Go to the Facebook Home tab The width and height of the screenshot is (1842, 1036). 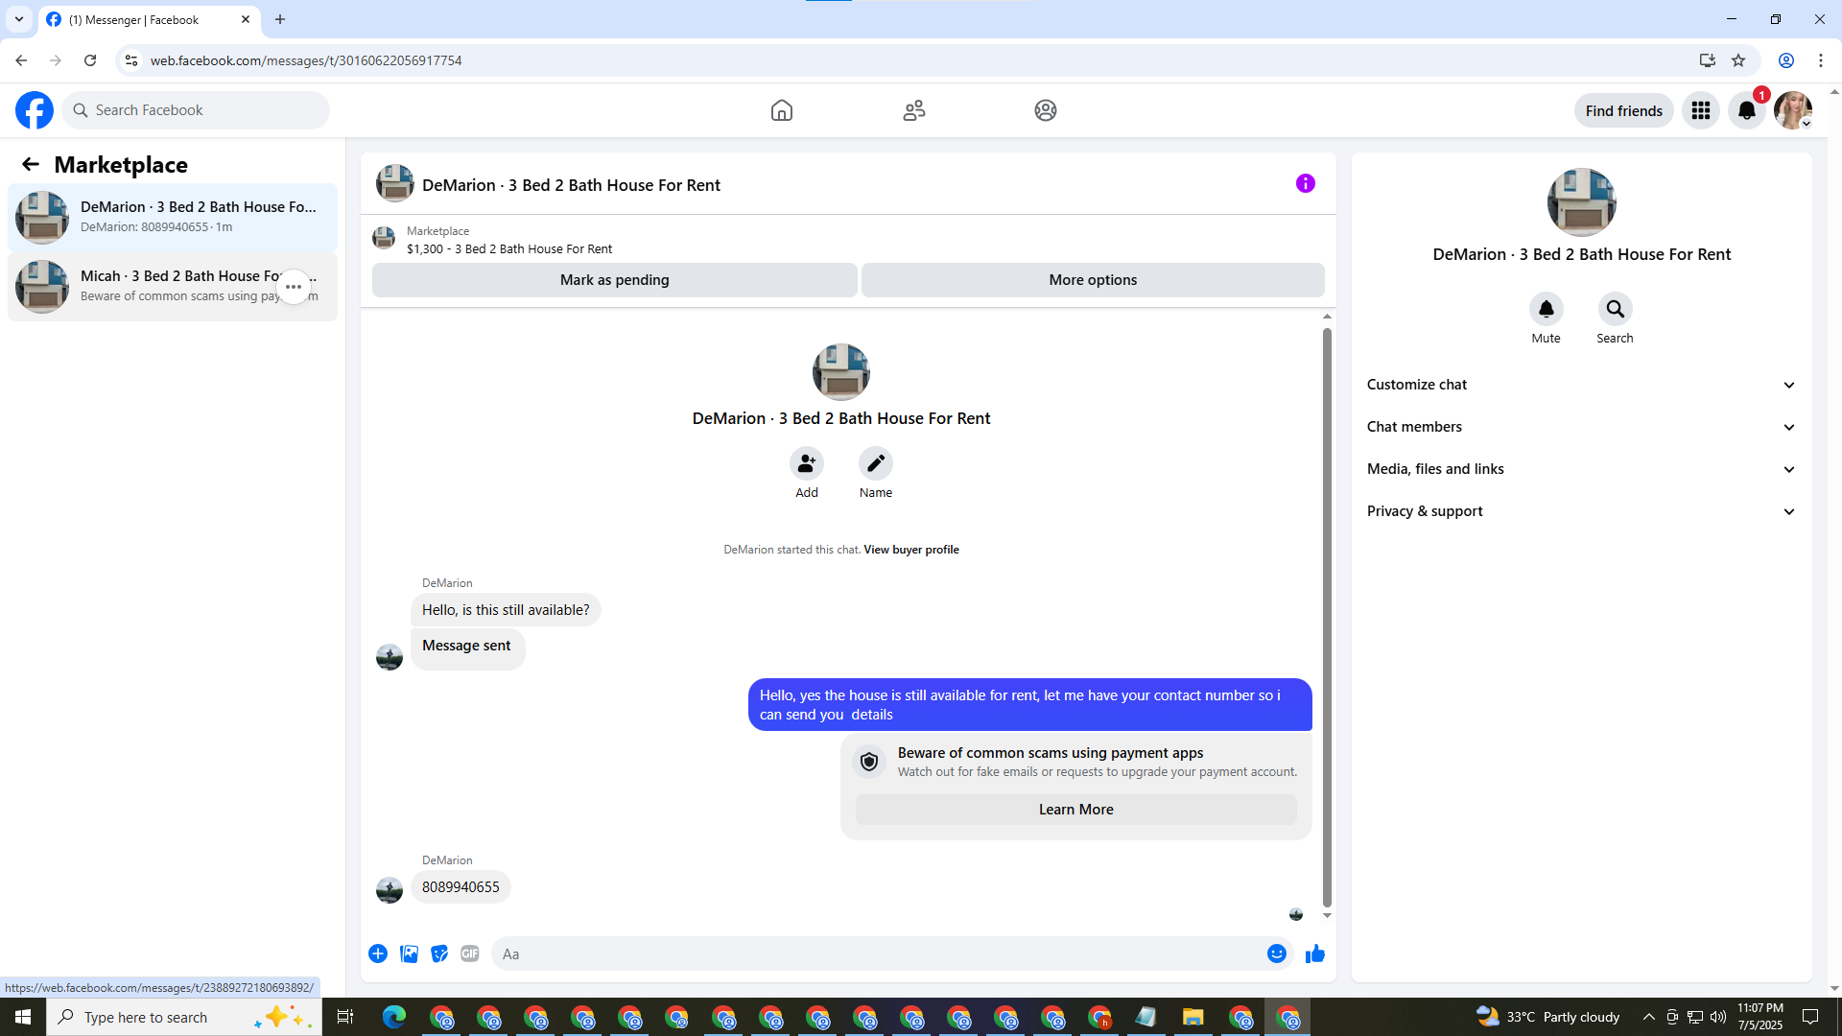(781, 110)
